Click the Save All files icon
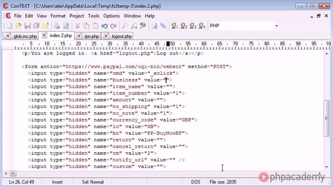The image size is (333, 187). point(36,26)
